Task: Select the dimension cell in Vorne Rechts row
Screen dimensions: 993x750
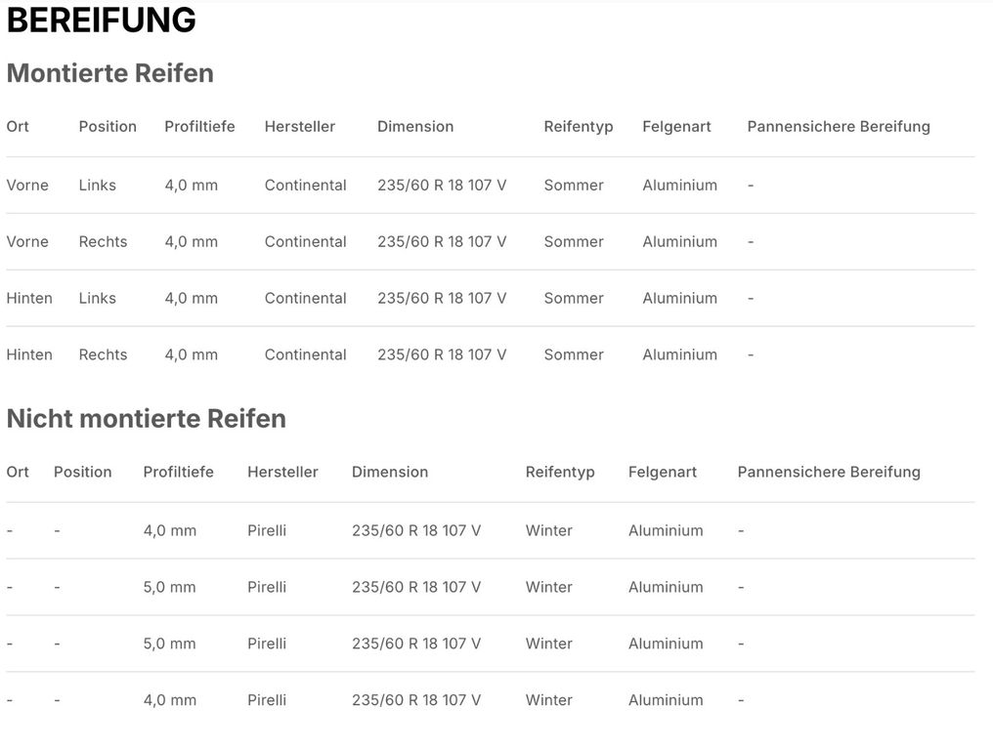Action: (x=442, y=242)
